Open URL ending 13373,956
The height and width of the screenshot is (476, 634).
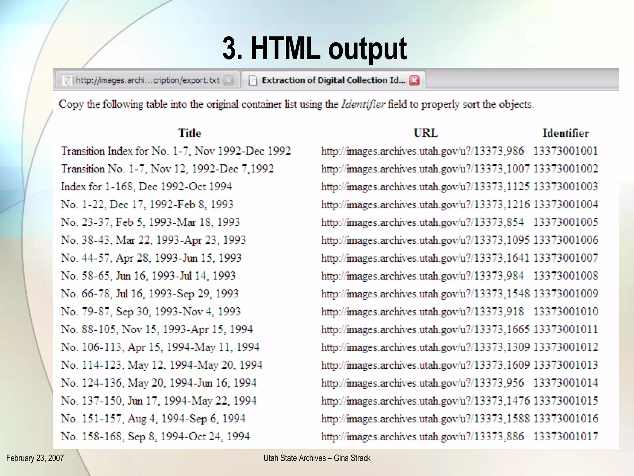pyautogui.click(x=423, y=383)
